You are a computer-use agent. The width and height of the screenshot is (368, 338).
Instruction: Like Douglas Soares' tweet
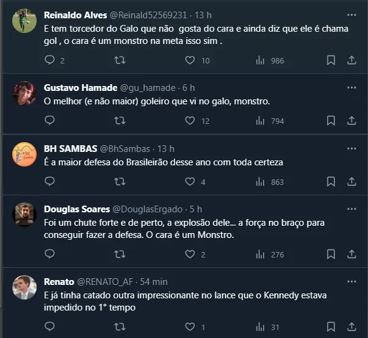190,254
